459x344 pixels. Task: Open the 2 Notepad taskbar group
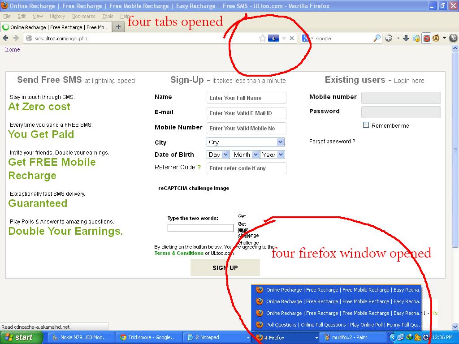(217, 337)
